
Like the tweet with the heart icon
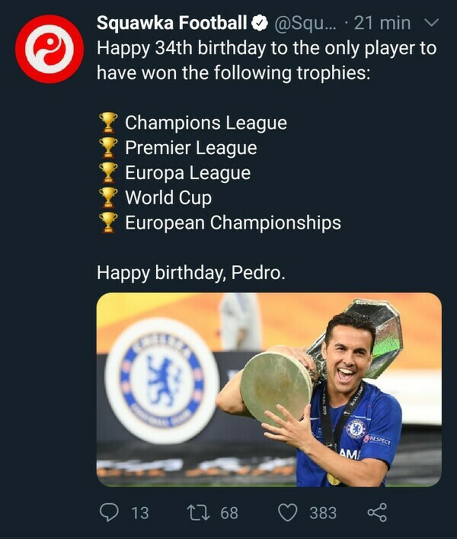[287, 512]
